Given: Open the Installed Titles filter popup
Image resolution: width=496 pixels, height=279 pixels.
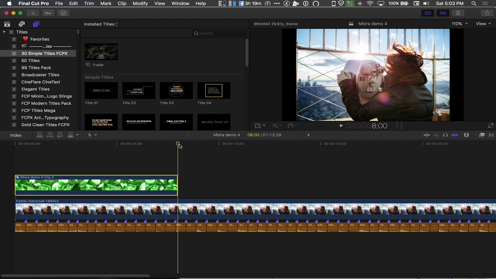Looking at the screenshot, I should [x=101, y=24].
